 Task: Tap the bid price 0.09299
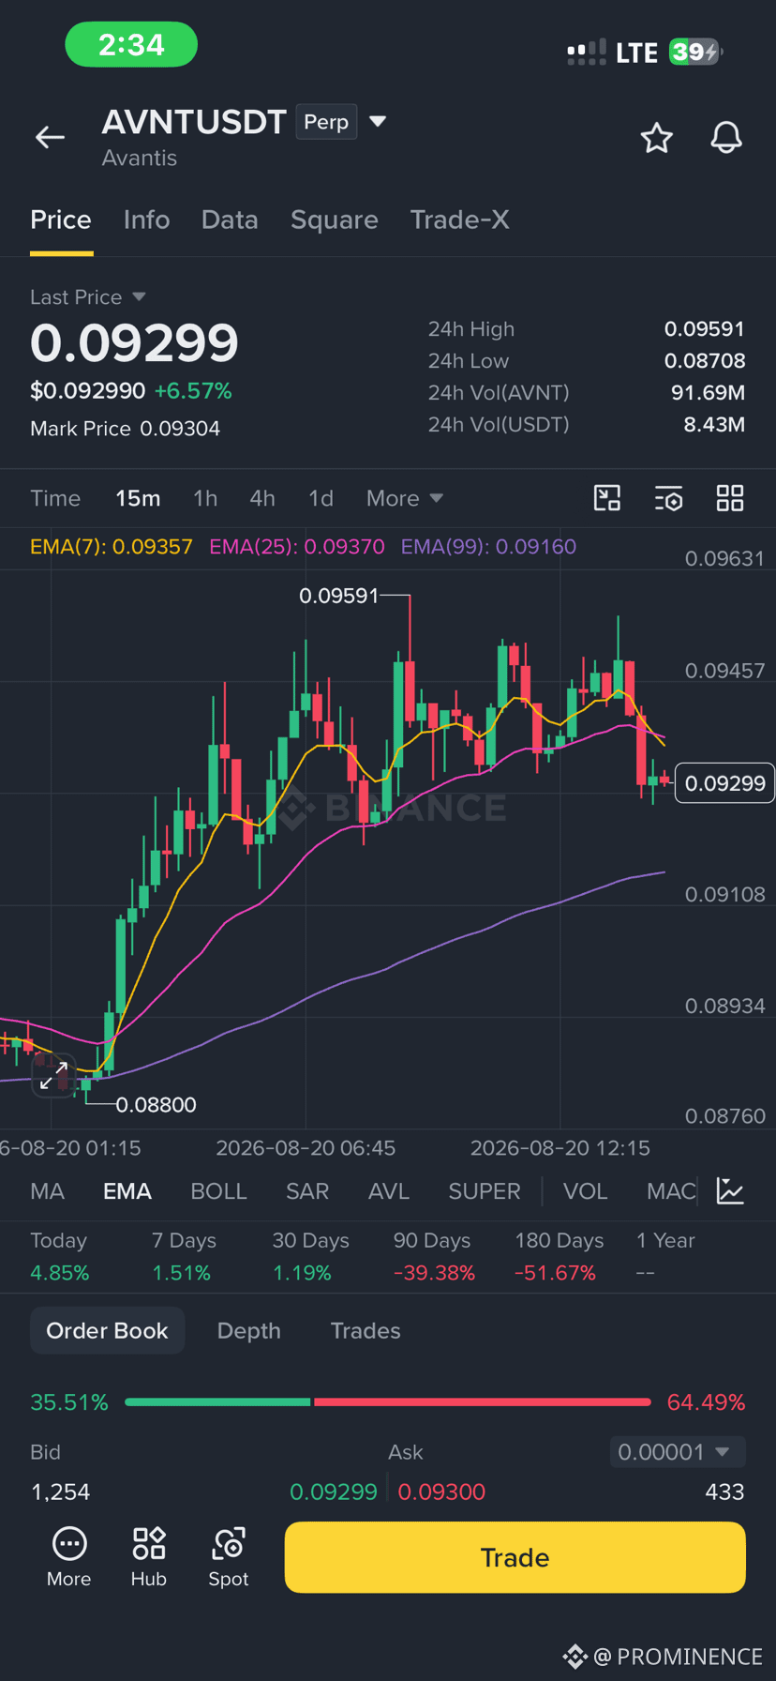tap(334, 1492)
